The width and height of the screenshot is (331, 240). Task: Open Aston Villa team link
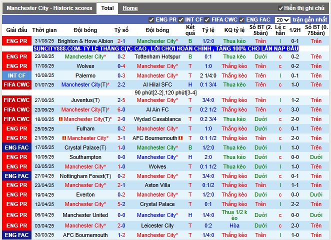pyautogui.click(x=157, y=185)
